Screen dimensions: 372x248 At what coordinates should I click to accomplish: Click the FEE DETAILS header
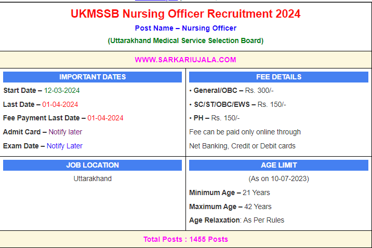tap(278, 77)
